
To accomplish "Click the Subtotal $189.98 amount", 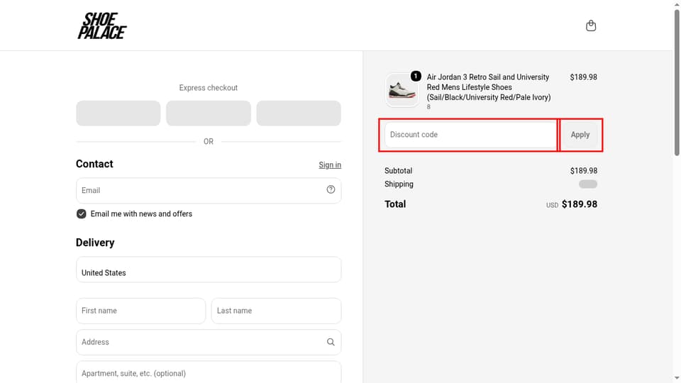I will tap(583, 171).
